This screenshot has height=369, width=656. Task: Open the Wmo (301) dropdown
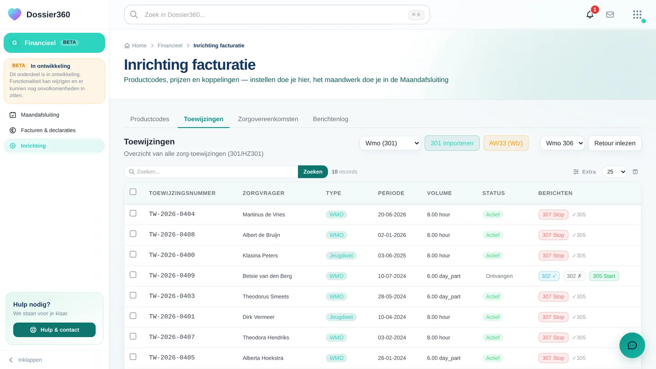pyautogui.click(x=390, y=143)
